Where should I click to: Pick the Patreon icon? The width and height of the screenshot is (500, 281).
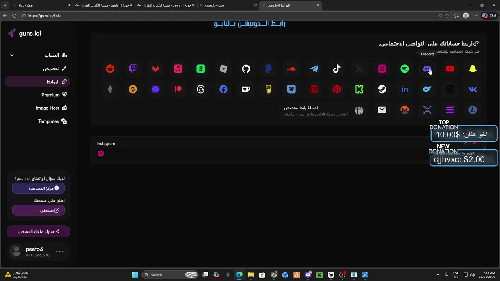pyautogui.click(x=178, y=90)
